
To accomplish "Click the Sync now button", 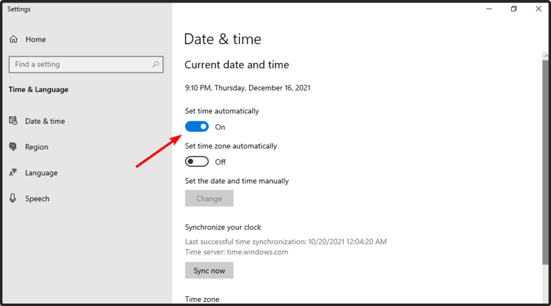I will 209,270.
